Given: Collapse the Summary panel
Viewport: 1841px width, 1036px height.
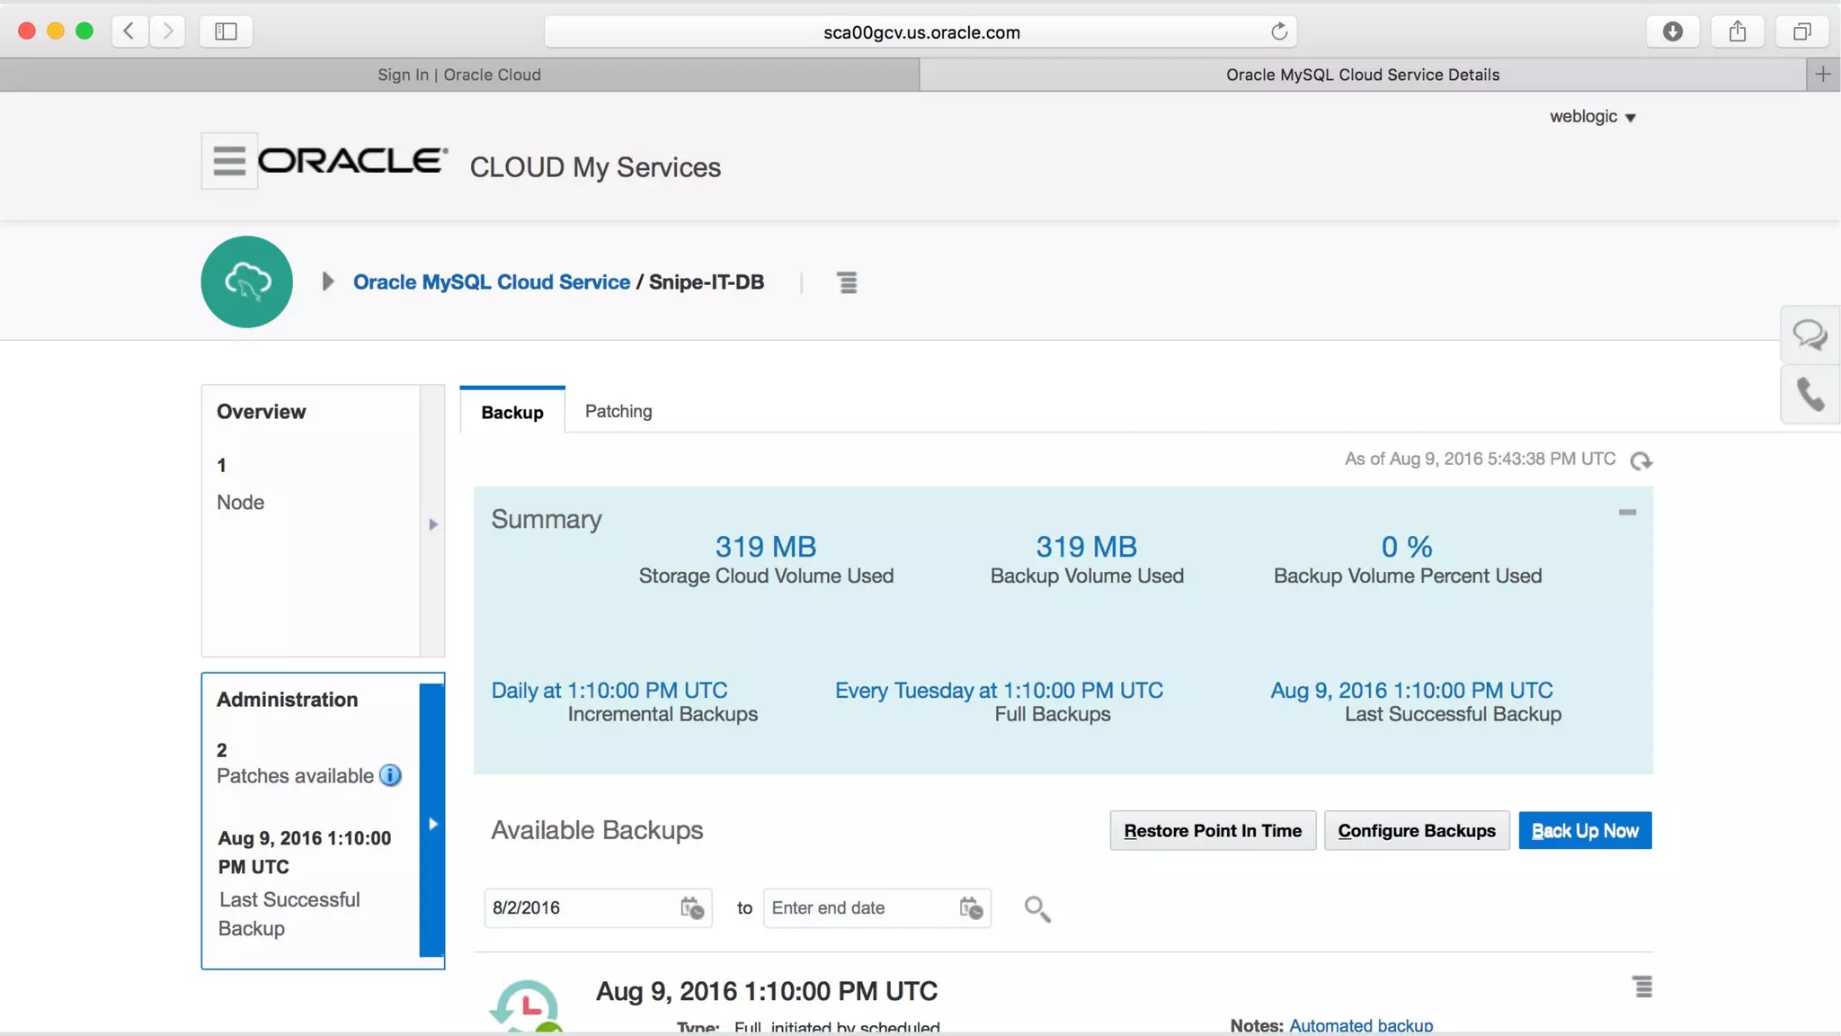Looking at the screenshot, I should click(1627, 513).
